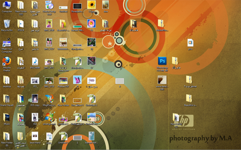Select the image named 18
Screen dimensions: 241x150
point(92,42)
